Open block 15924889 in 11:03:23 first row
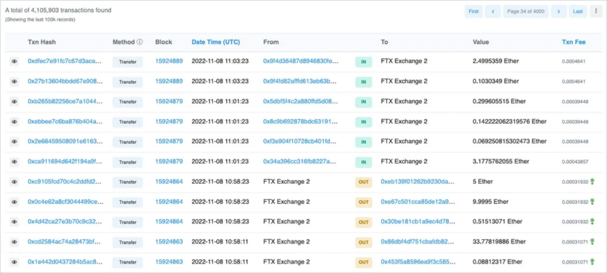 pyautogui.click(x=169, y=61)
